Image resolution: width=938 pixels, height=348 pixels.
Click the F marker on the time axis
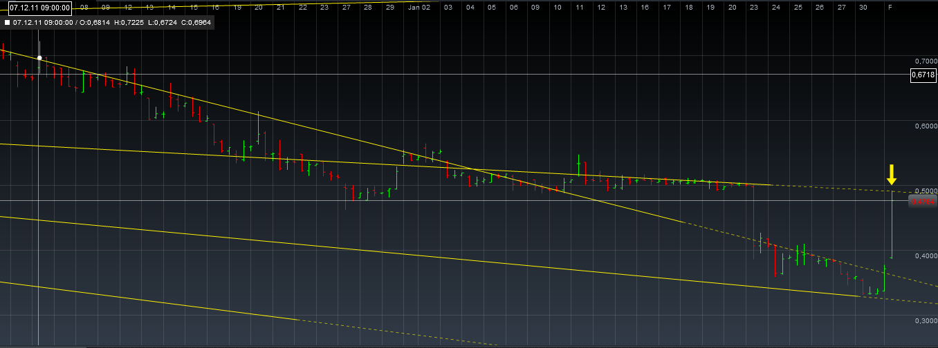[x=890, y=7]
